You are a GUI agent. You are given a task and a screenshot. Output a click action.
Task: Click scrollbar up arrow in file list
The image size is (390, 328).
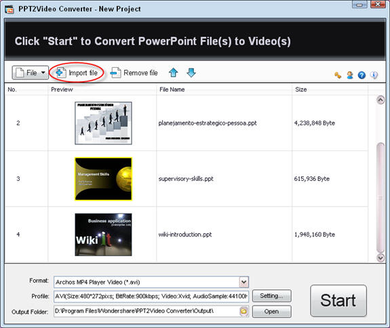[x=381, y=100]
